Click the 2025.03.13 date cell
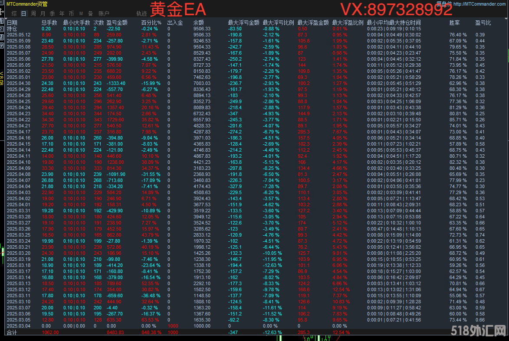The width and height of the screenshot is (509, 341). 19,284
